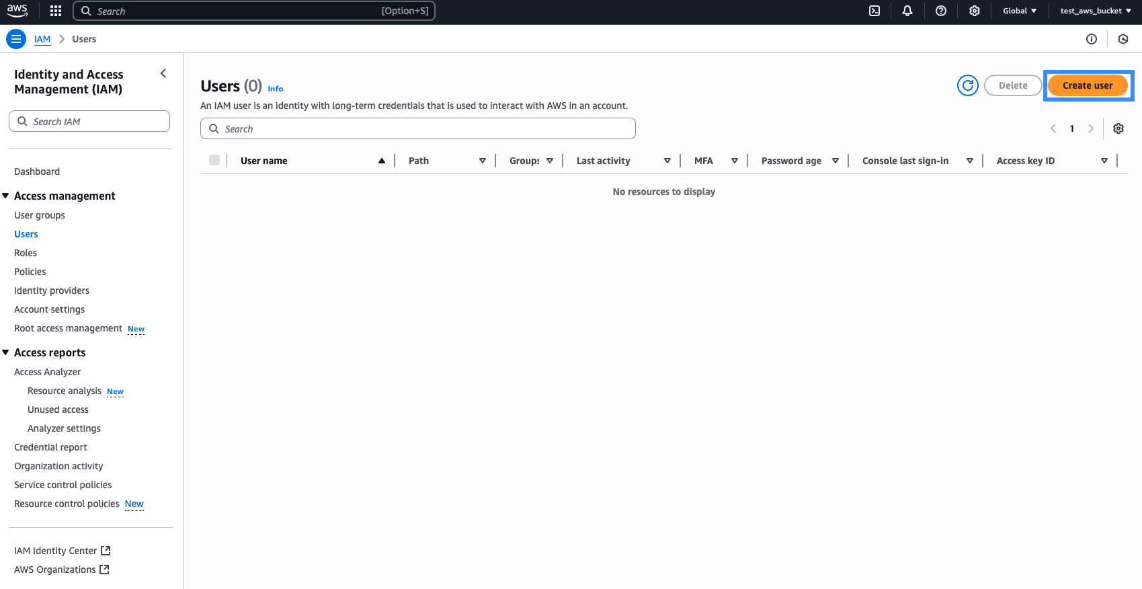The height and width of the screenshot is (589, 1142).
Task: Follow the IAM breadcrumb link
Action: [x=42, y=39]
